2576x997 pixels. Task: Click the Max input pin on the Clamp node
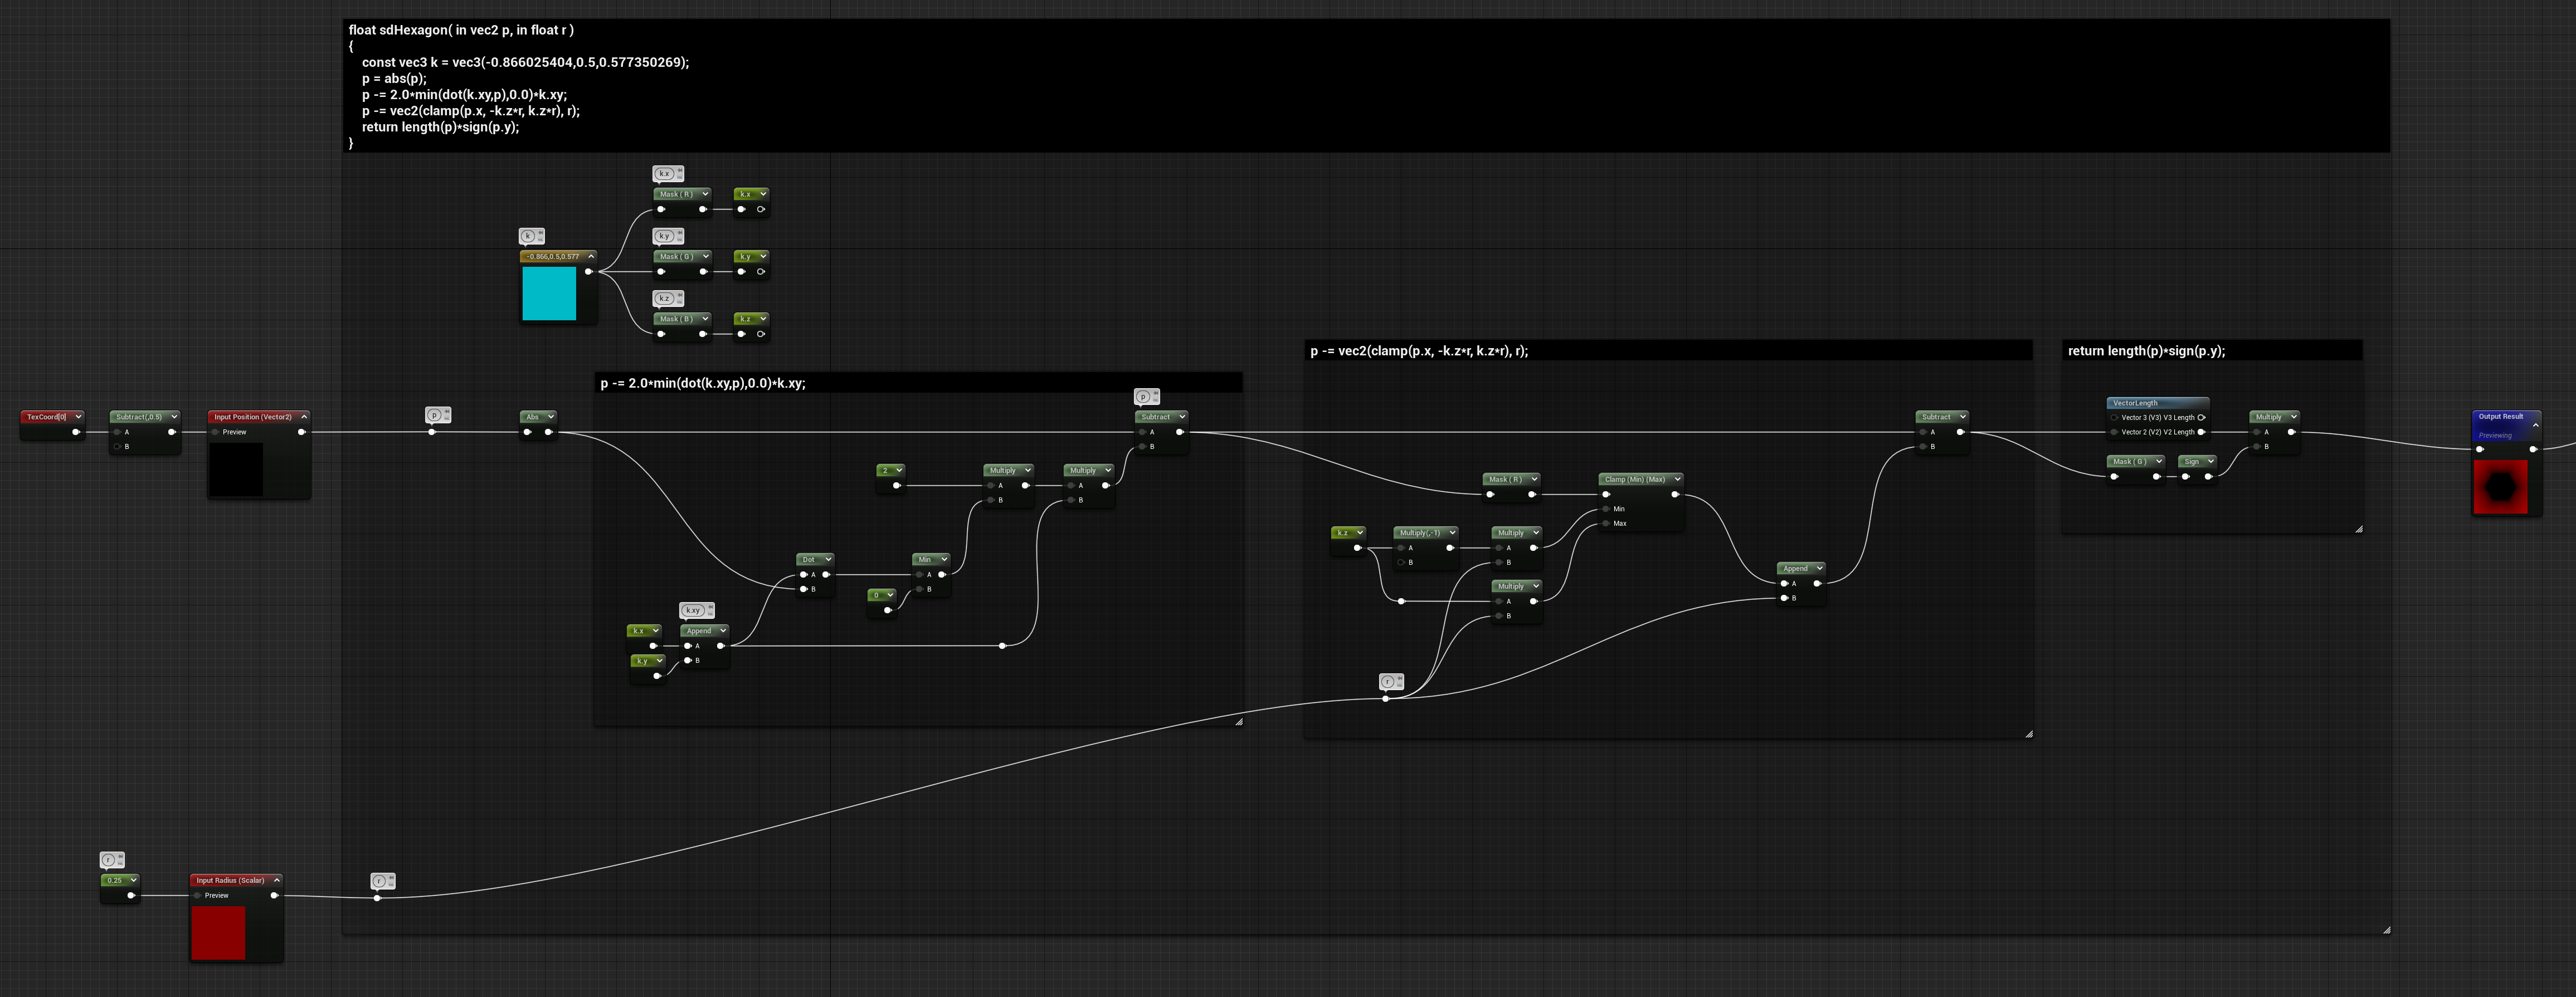pos(1606,523)
